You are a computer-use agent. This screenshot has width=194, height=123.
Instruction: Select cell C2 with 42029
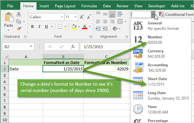pyautogui.click(x=107, y=69)
